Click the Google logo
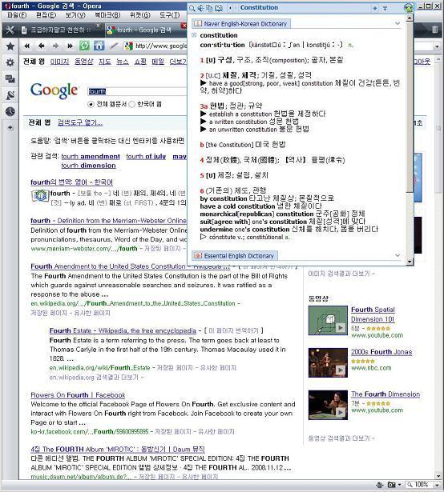This screenshot has height=492, width=444. click(x=54, y=90)
